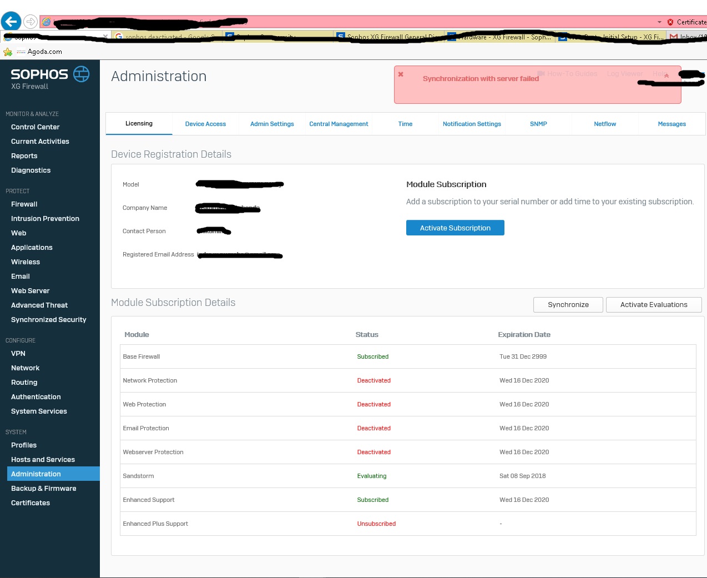Switch to the Admin Settings tab
The width and height of the screenshot is (707, 578).
point(272,124)
